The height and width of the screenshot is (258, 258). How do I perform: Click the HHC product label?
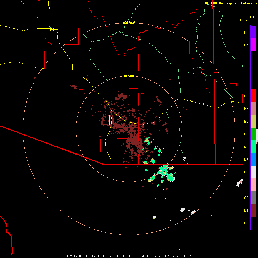(252, 17)
